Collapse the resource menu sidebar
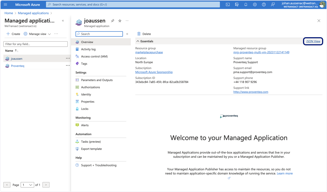The width and height of the screenshot is (327, 192). click(x=127, y=34)
